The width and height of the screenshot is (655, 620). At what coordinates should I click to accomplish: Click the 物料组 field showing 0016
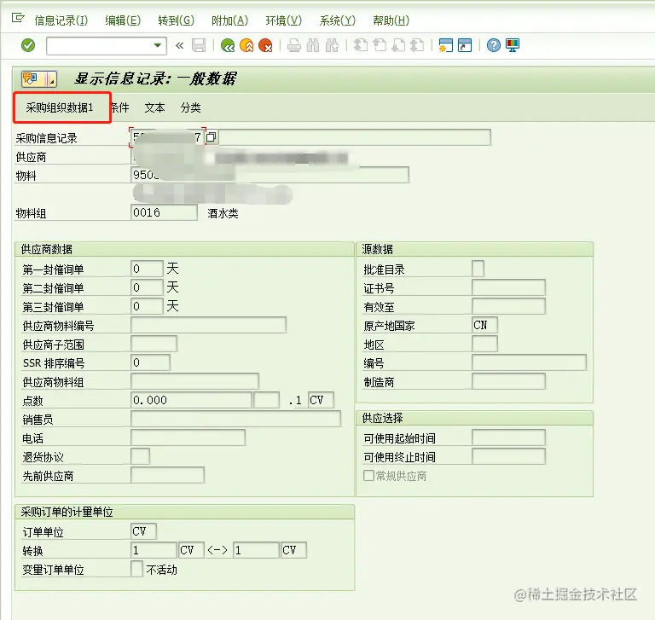point(164,212)
